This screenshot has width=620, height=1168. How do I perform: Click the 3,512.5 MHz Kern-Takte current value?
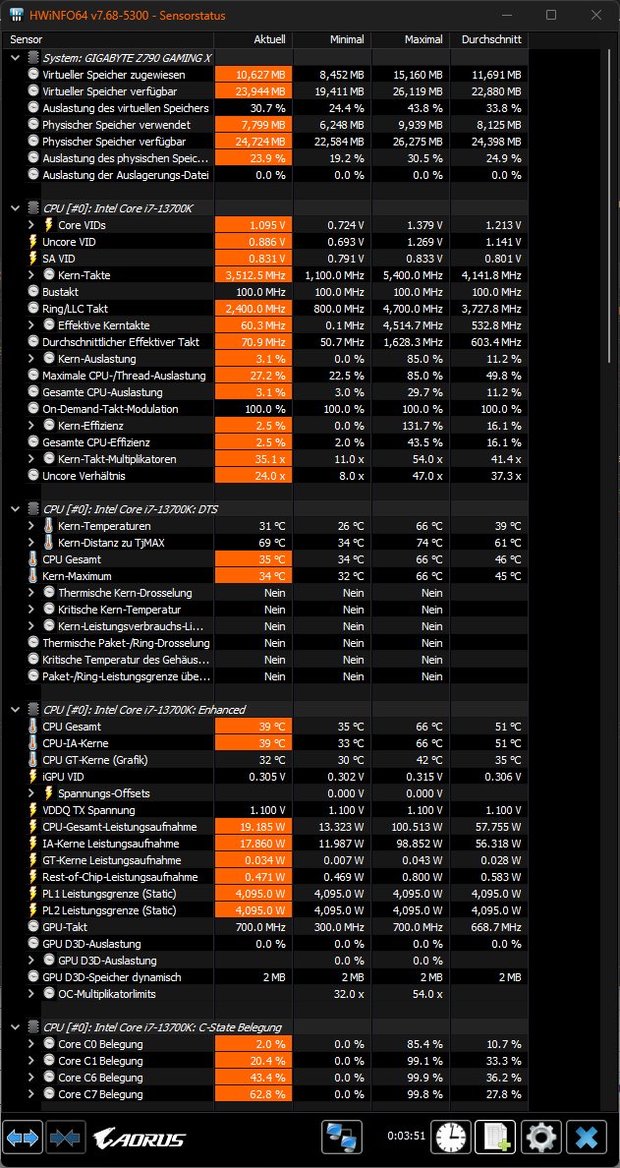(x=254, y=275)
